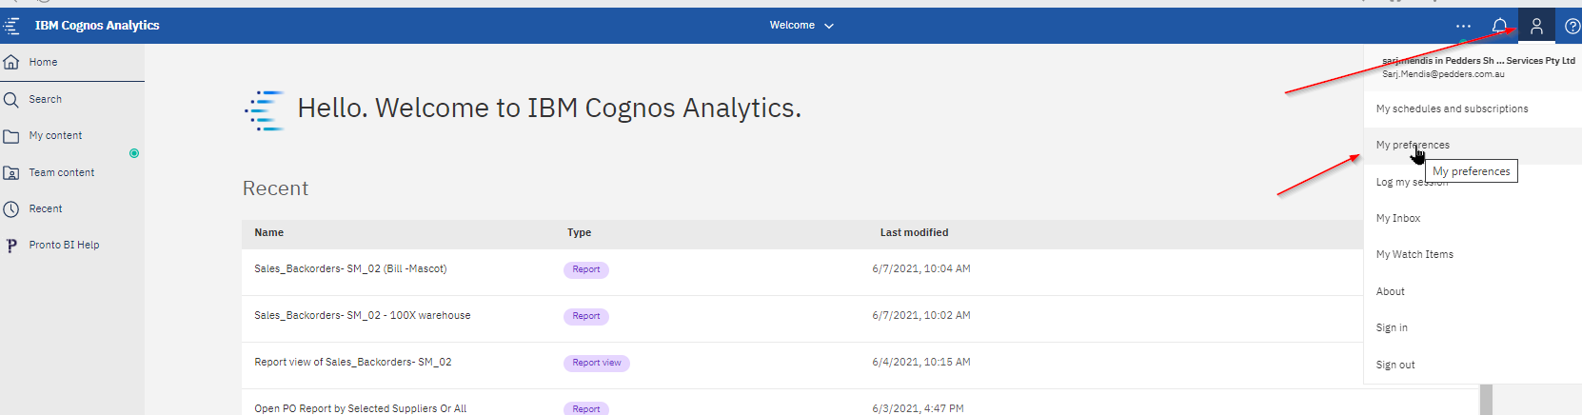Open the more options ellipsis icon

click(x=1464, y=26)
